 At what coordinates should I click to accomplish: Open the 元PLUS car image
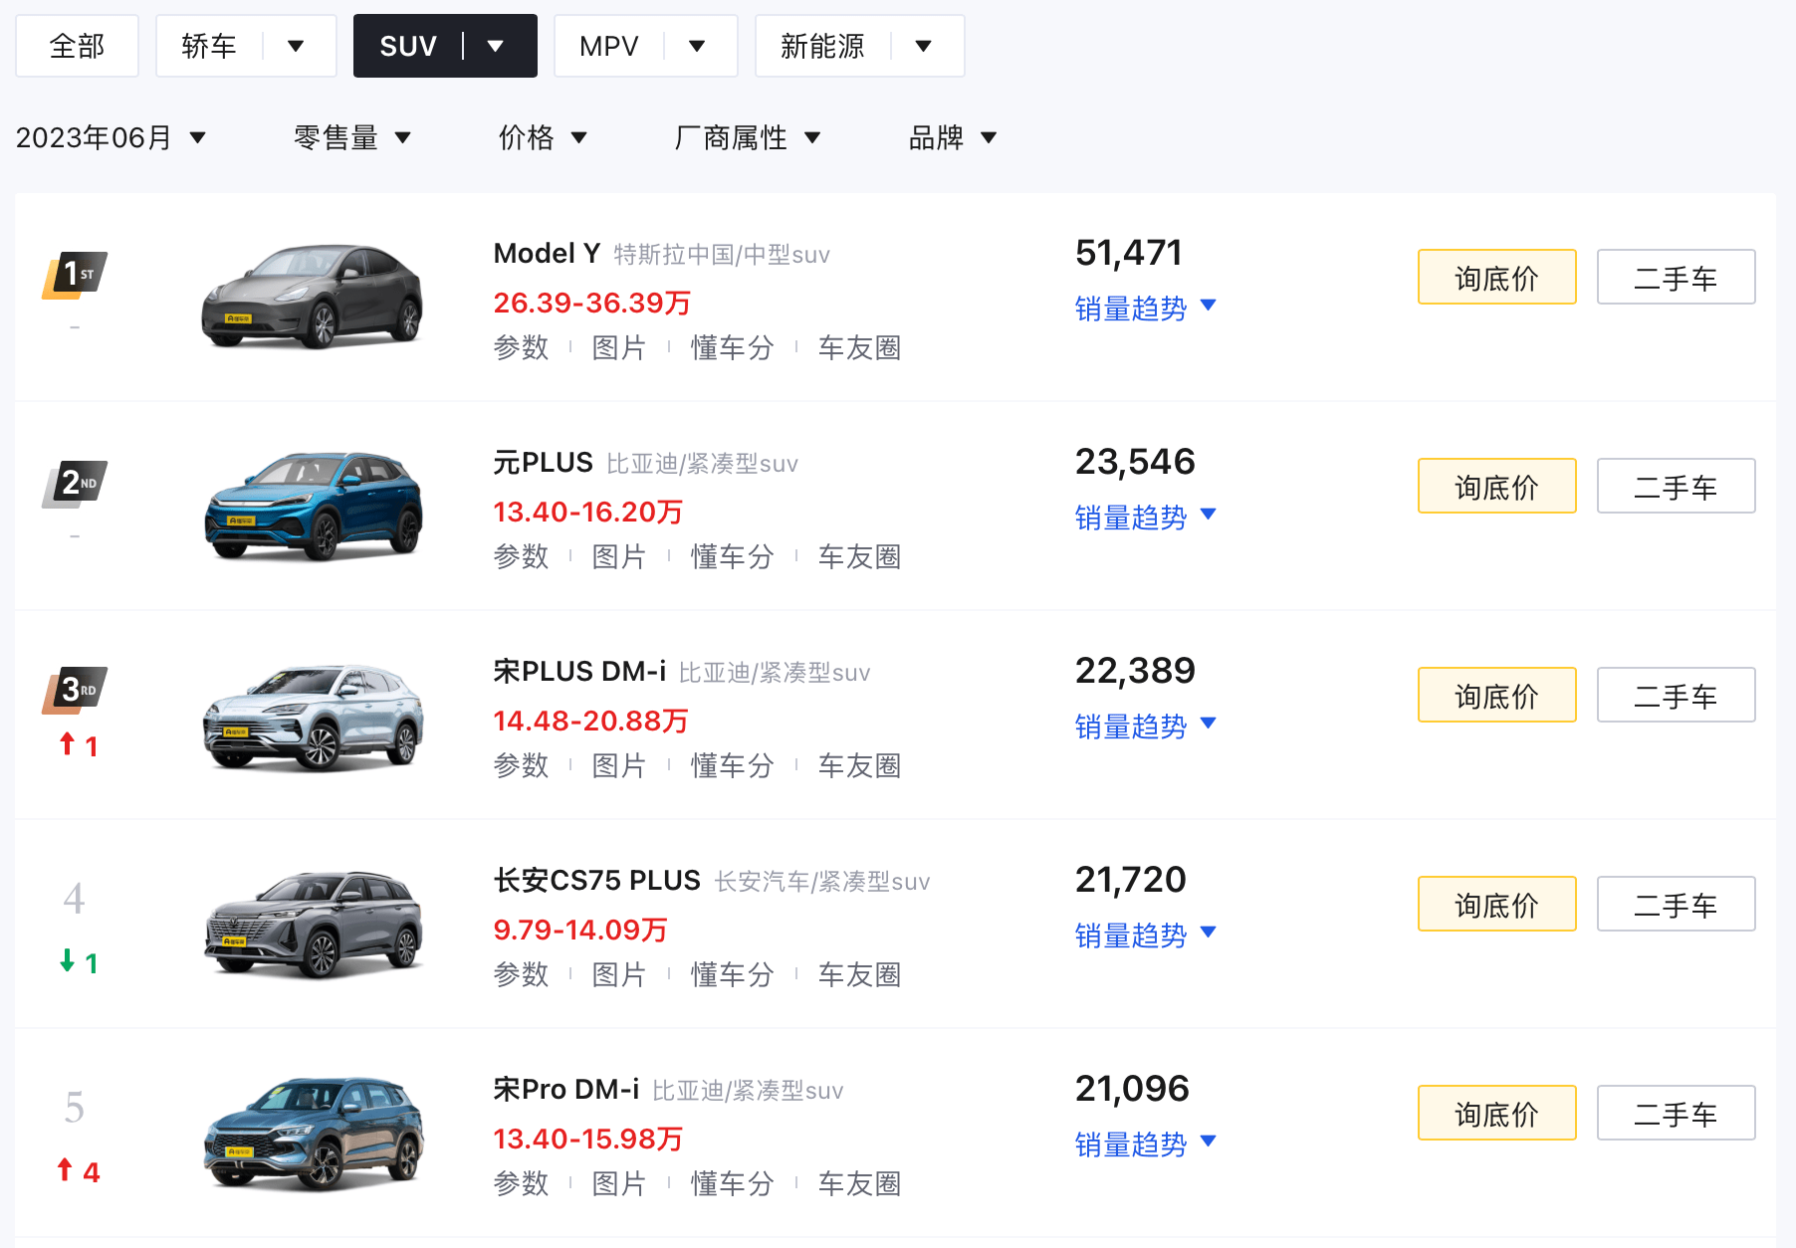pos(313,506)
